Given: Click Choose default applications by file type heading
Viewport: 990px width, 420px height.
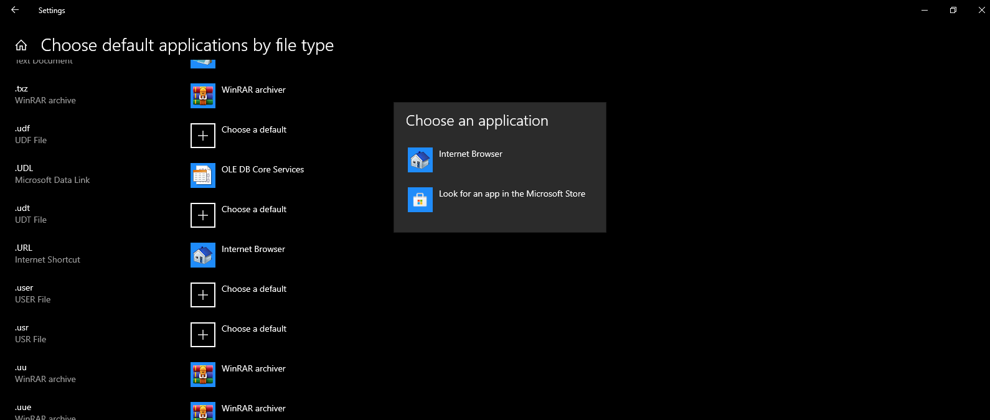Looking at the screenshot, I should (x=187, y=45).
